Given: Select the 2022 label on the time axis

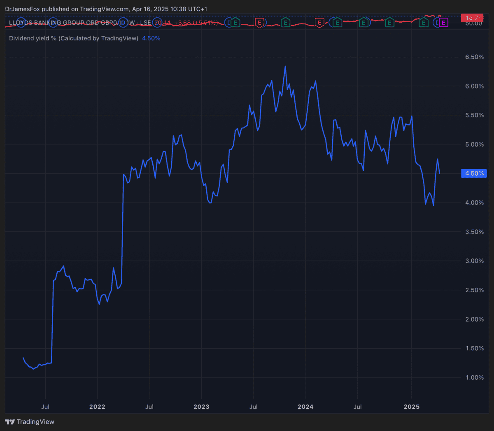Looking at the screenshot, I should 97,407.
